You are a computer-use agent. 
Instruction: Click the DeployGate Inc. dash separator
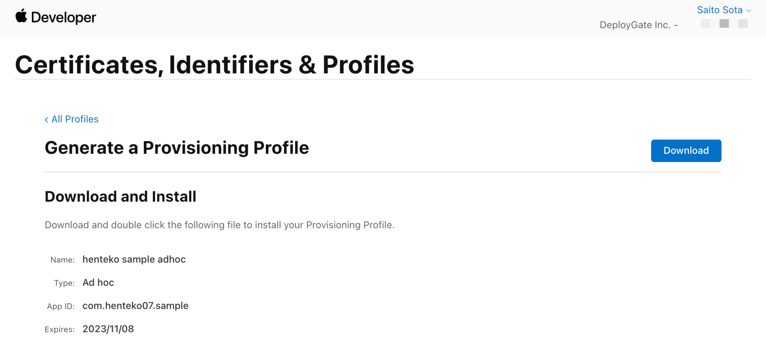point(676,25)
